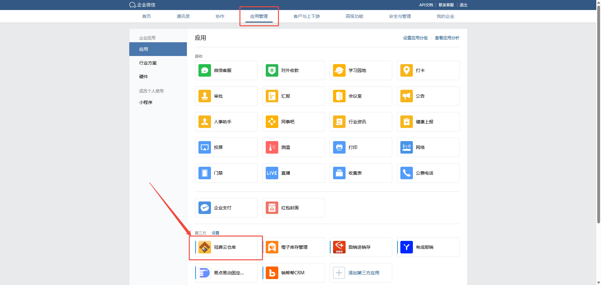Open the 安全与管理 navigation tab
Image resolution: width=601 pixels, height=285 pixels.
point(400,16)
